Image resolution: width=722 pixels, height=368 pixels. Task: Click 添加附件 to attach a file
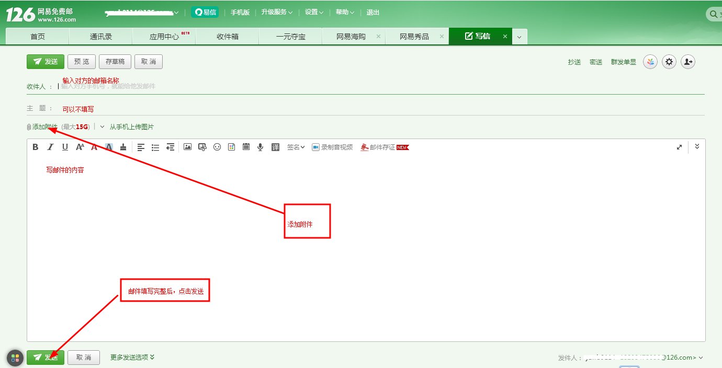click(43, 126)
